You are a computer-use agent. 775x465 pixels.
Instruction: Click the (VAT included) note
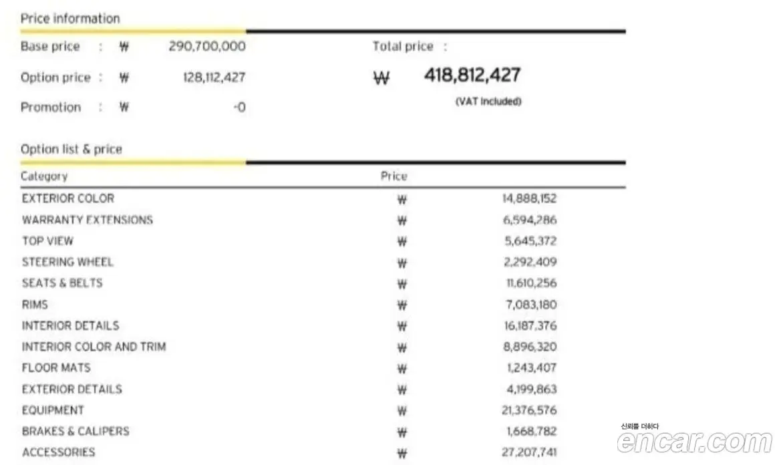[x=488, y=102]
